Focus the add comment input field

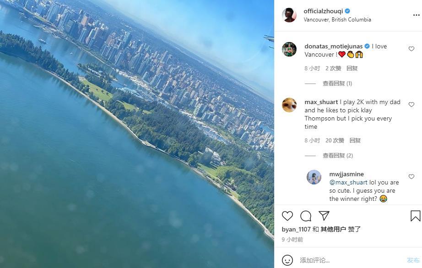350,260
